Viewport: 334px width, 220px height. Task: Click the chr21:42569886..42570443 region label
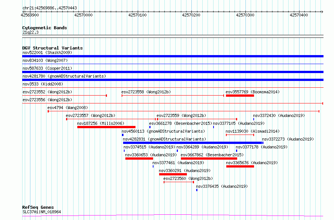point(50,8)
